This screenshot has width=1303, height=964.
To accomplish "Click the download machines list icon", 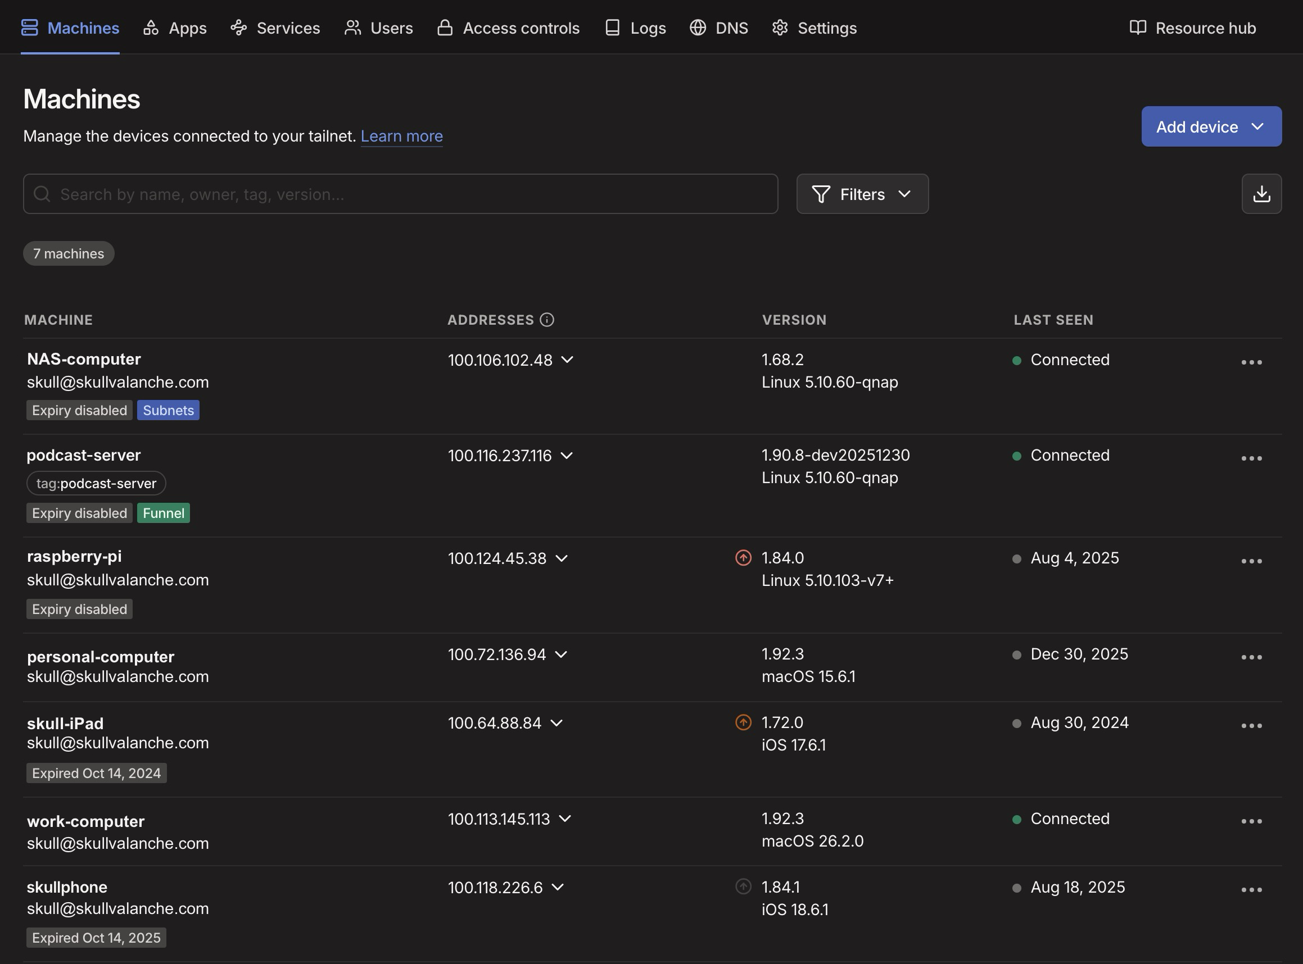I will tap(1261, 194).
